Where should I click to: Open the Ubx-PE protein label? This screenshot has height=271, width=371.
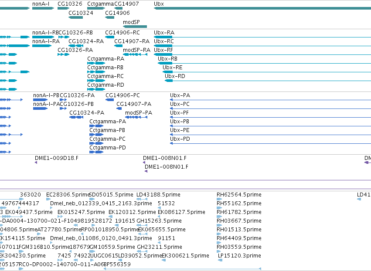[180, 130]
